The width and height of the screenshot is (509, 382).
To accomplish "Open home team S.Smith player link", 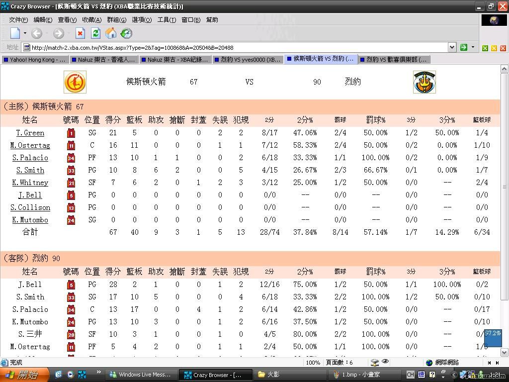I will pos(30,170).
